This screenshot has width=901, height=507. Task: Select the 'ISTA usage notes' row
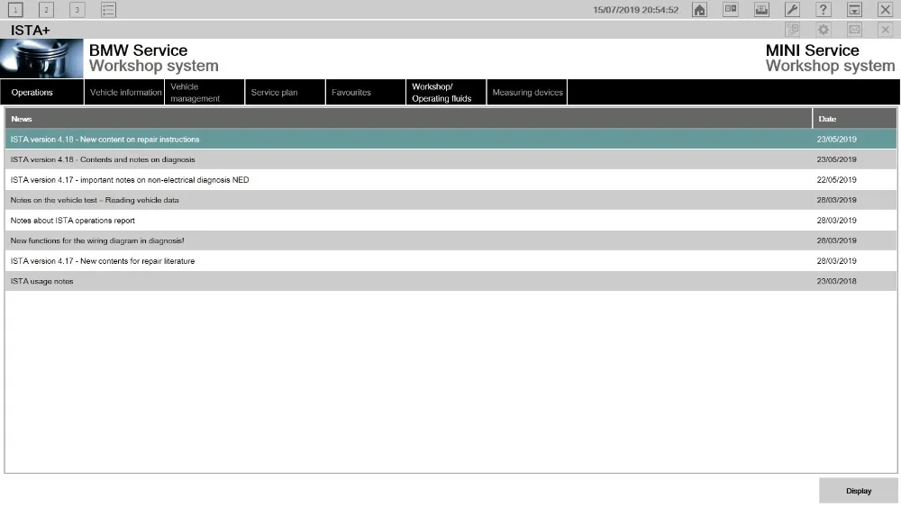pos(450,281)
